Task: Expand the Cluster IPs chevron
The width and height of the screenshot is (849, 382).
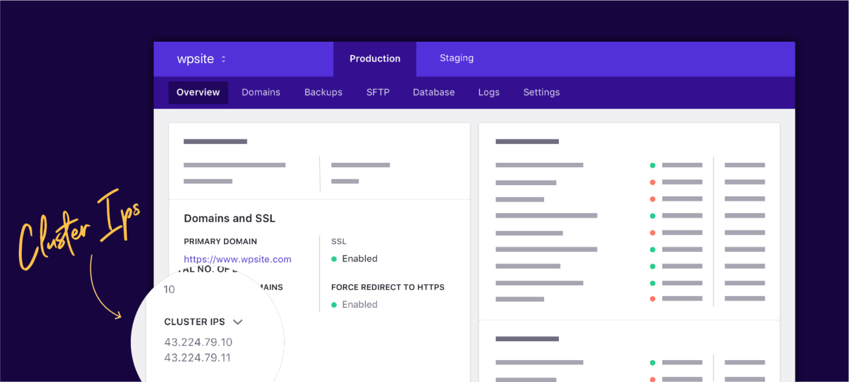Action: coord(238,322)
